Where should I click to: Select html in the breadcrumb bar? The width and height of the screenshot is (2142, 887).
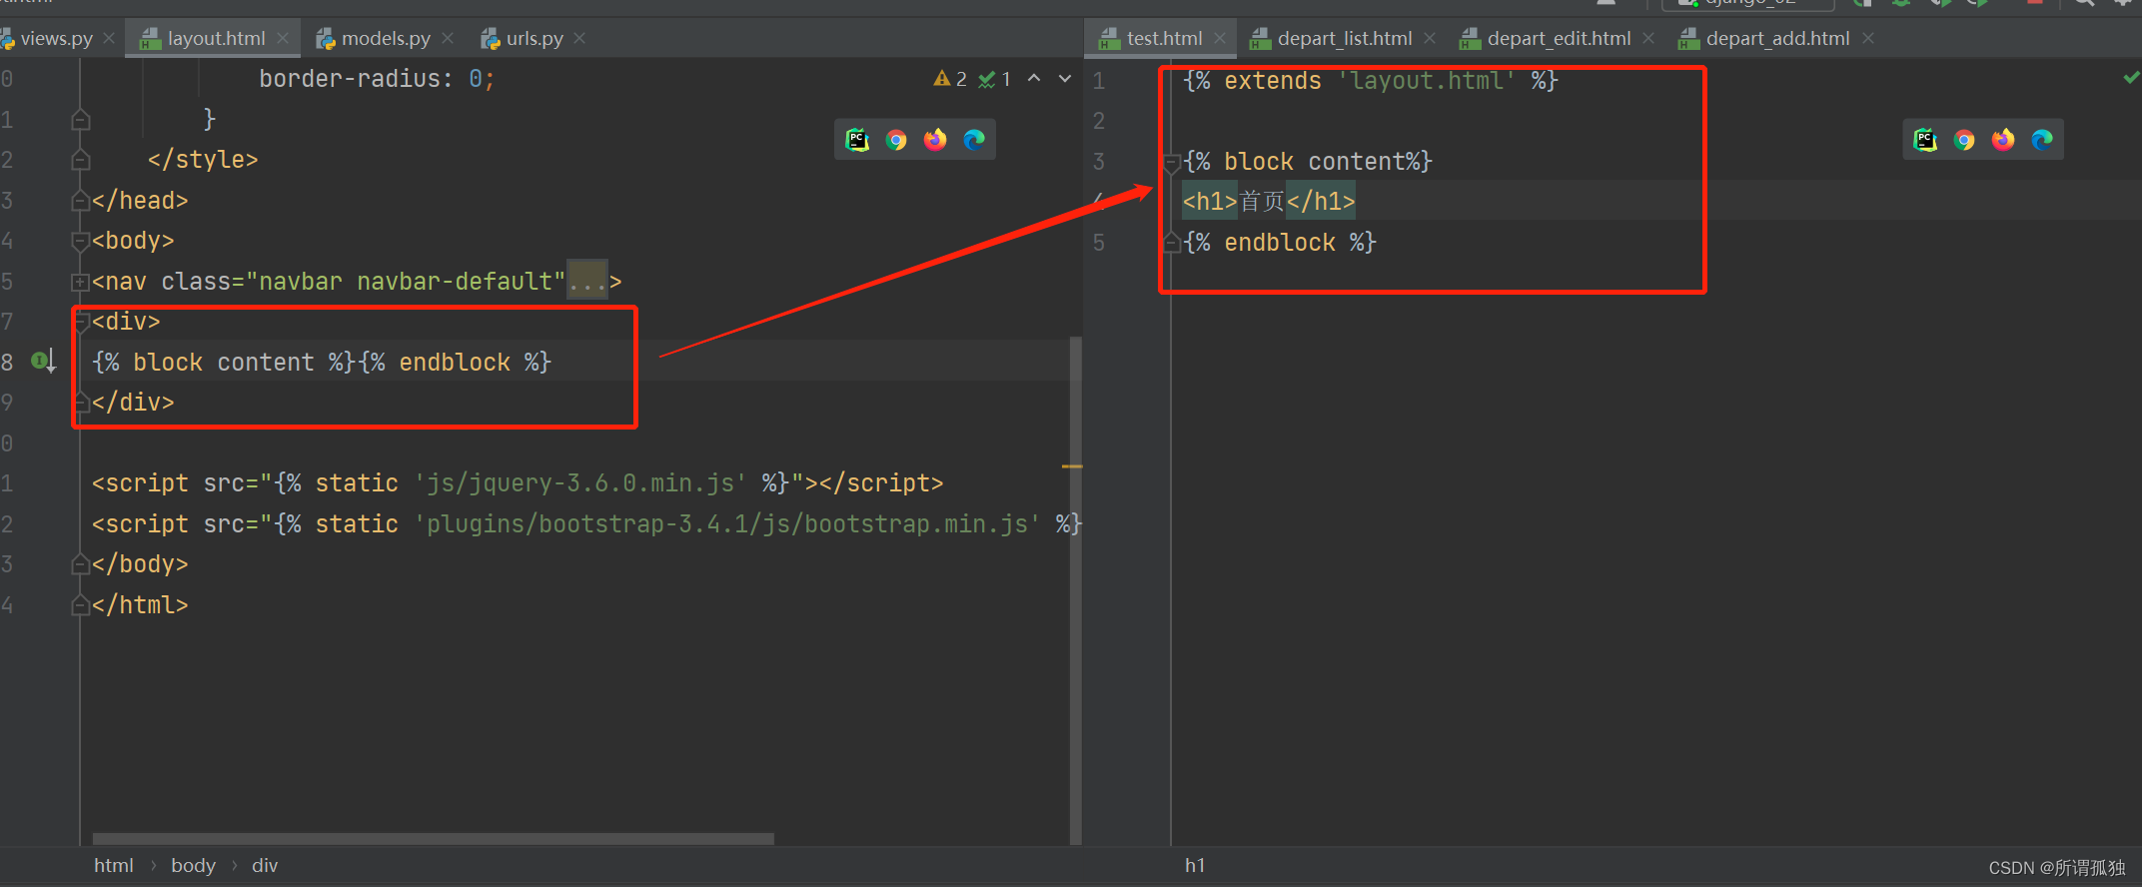click(x=114, y=866)
